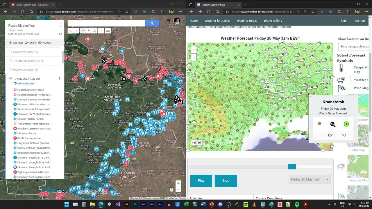Image resolution: width=372 pixels, height=209 pixels.
Task: Choose the Draw a line tool
Action: point(95,31)
